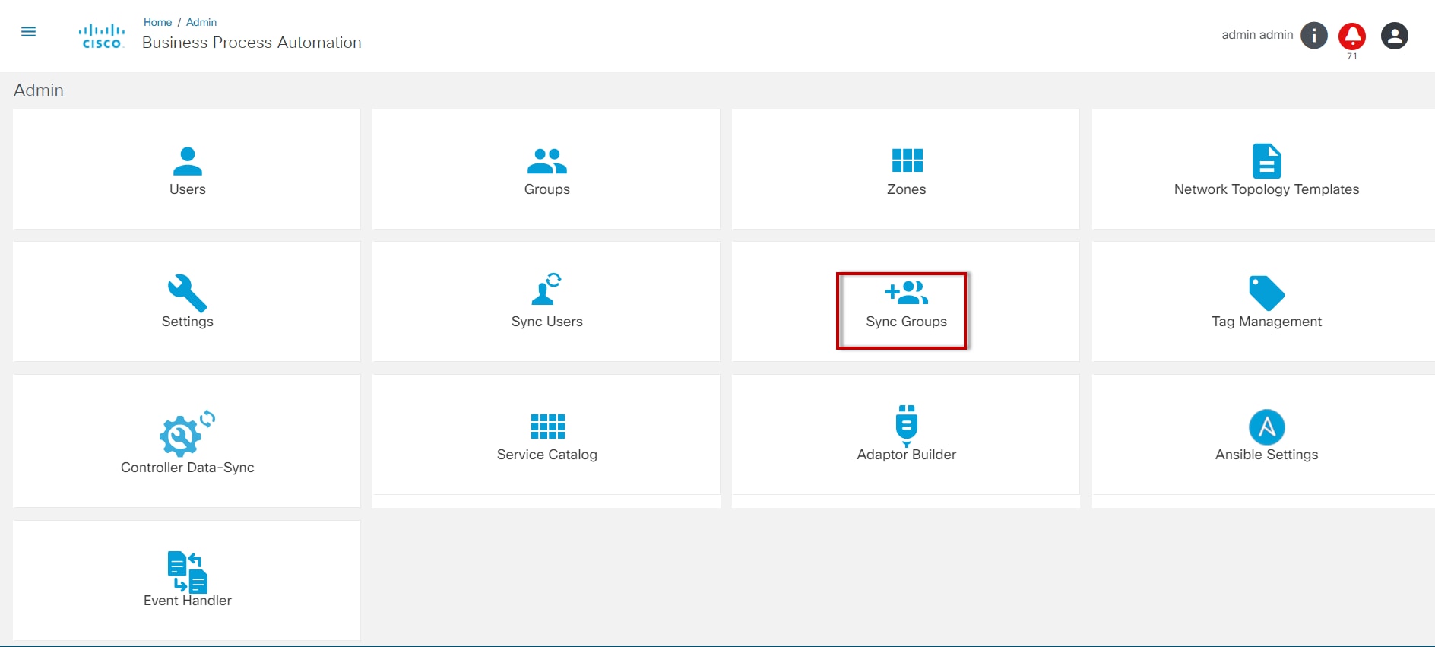Open the user profile avatar icon
This screenshot has height=647, width=1435.
coord(1395,36)
